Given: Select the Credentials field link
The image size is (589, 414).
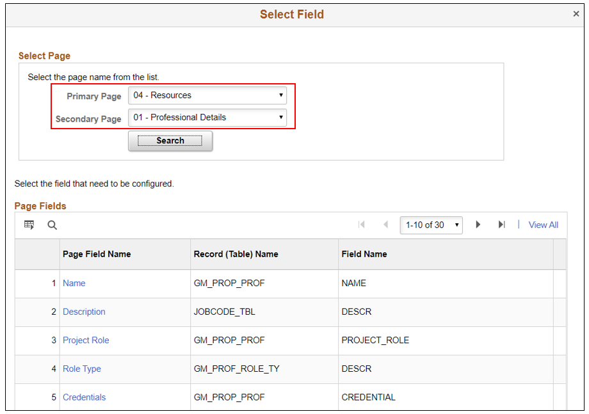Looking at the screenshot, I should [x=85, y=397].
